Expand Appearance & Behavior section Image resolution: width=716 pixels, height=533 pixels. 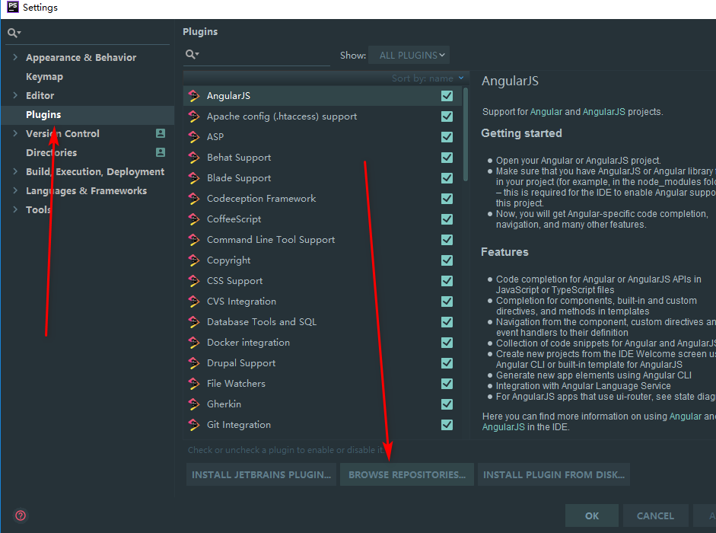click(x=15, y=57)
